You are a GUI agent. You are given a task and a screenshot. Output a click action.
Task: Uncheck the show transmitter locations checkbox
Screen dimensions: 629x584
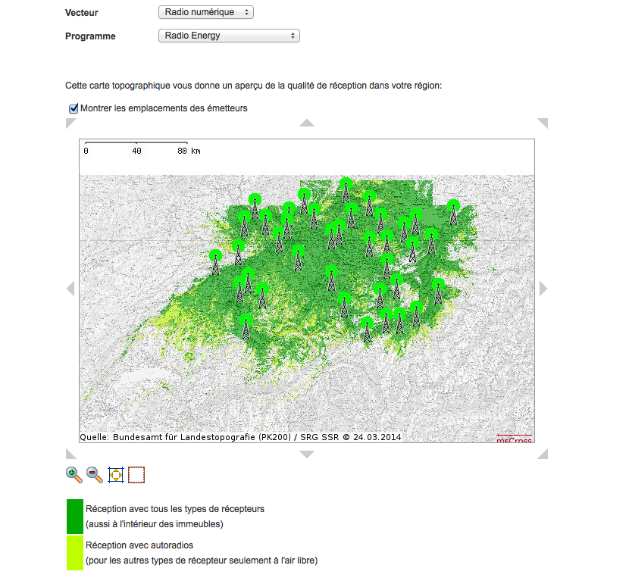pyautogui.click(x=74, y=108)
